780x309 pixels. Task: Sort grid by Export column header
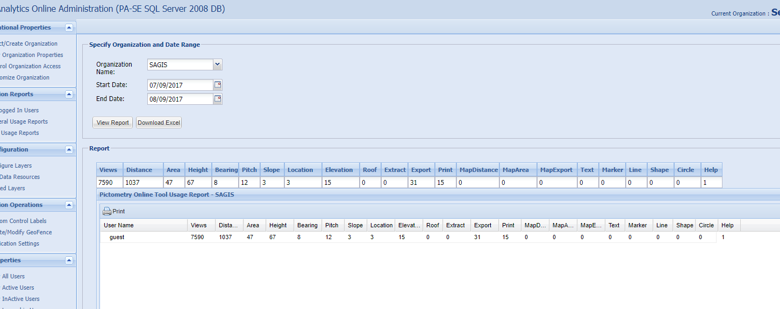tap(485, 225)
